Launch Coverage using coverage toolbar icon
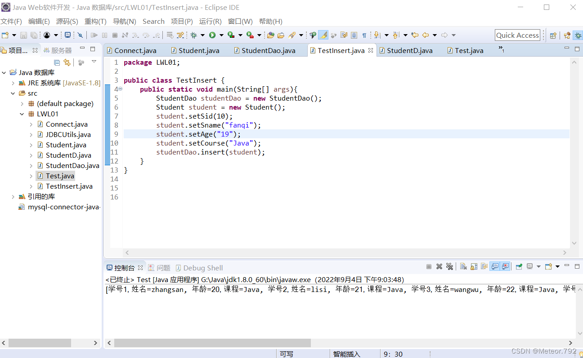Image resolution: width=583 pixels, height=358 pixels. [230, 35]
